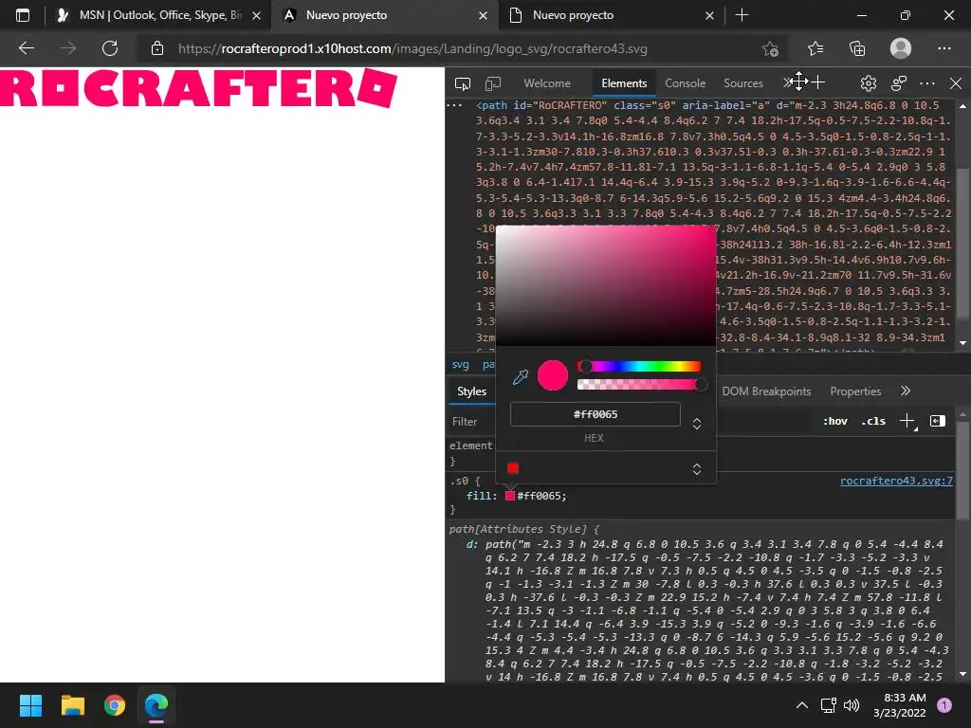The height and width of the screenshot is (728, 971).
Task: Click the ROCRAFTERO logo image
Action: click(x=198, y=88)
